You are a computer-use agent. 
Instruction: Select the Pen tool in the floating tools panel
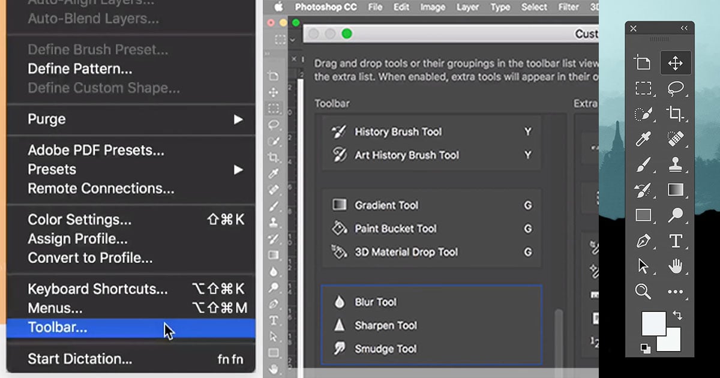pos(643,241)
